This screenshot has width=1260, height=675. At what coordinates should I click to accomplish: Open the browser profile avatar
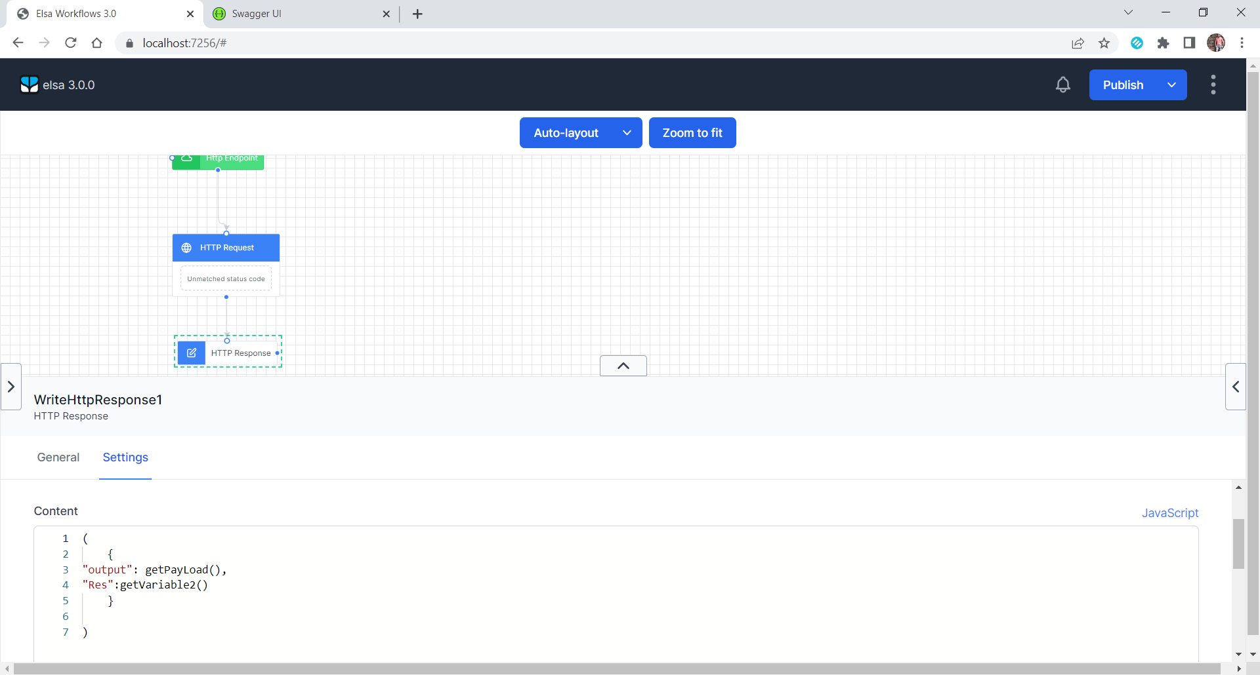click(1216, 43)
